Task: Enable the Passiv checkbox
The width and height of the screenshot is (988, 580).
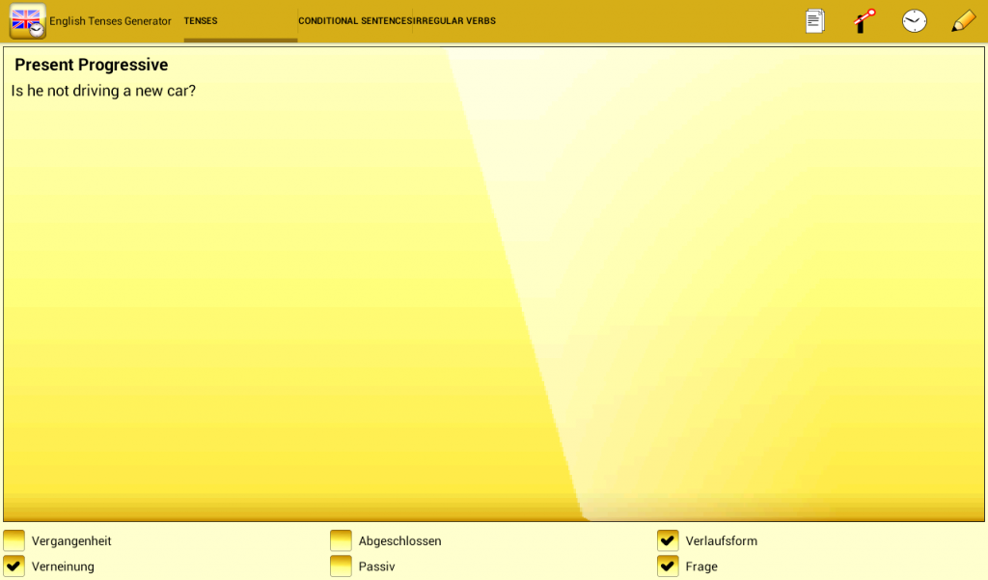Action: (341, 566)
